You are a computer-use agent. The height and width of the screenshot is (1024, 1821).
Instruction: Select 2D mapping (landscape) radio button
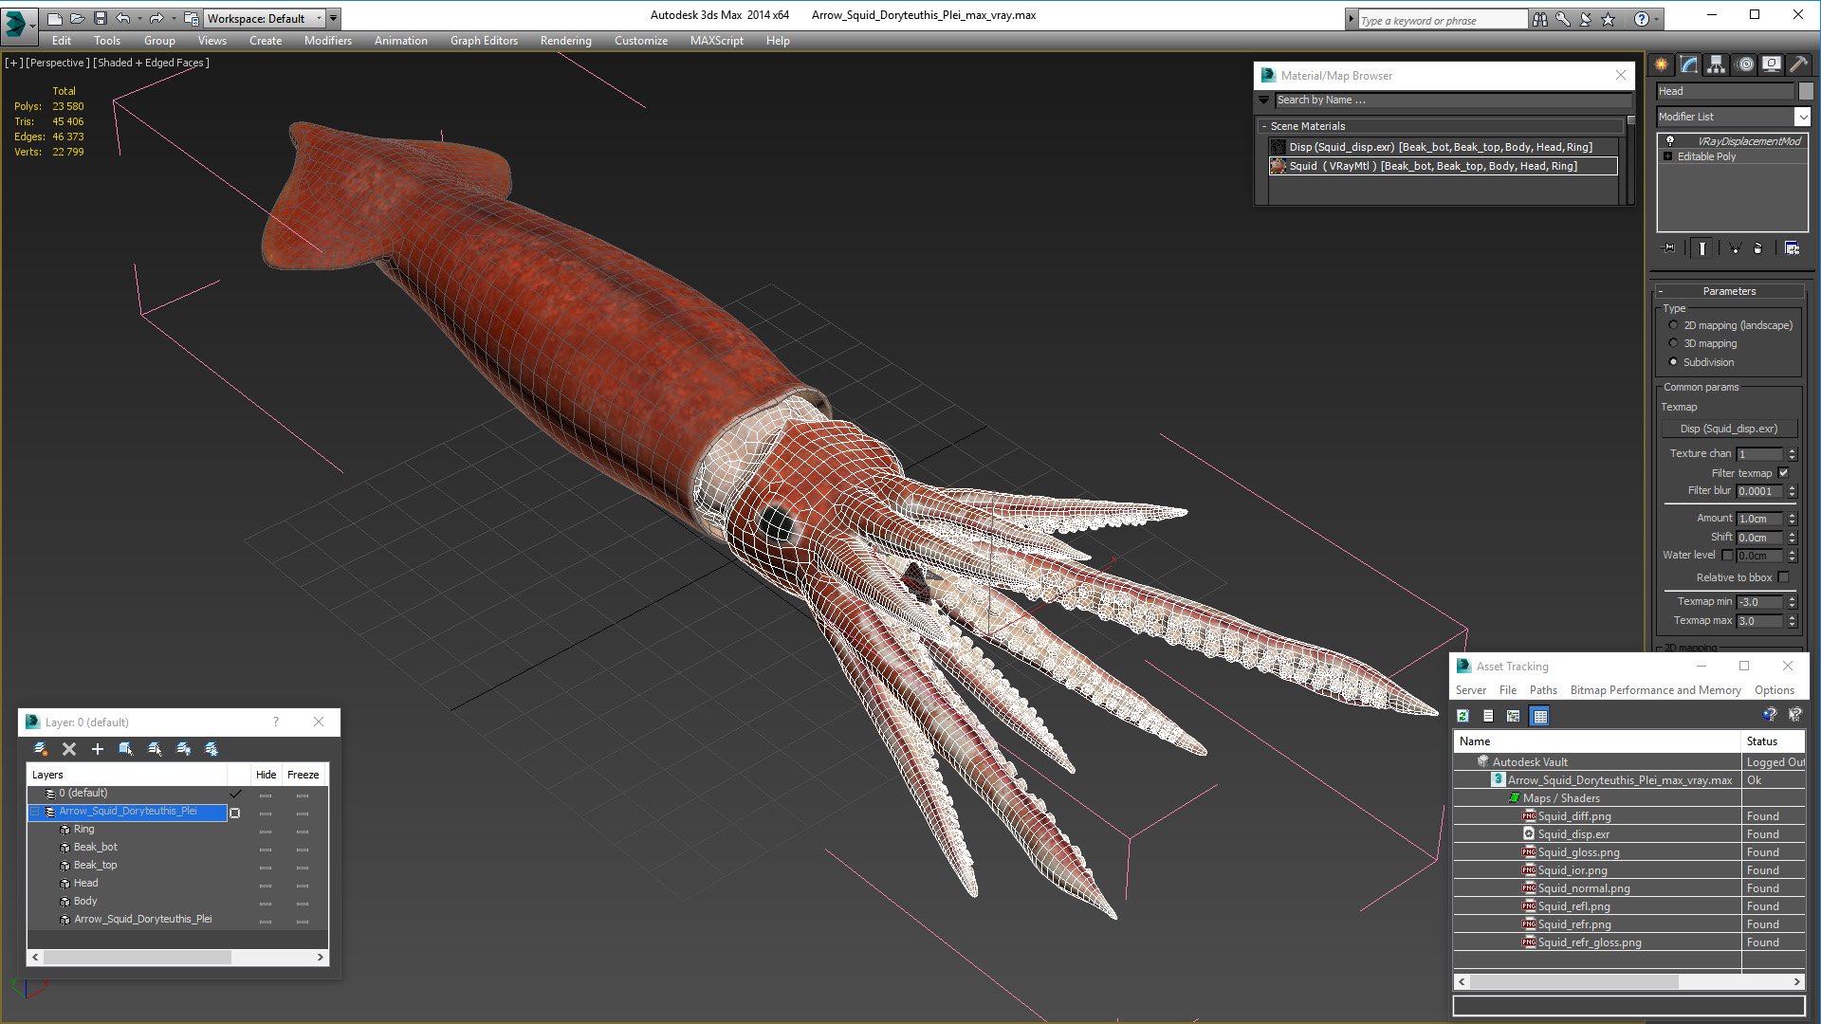click(1673, 325)
